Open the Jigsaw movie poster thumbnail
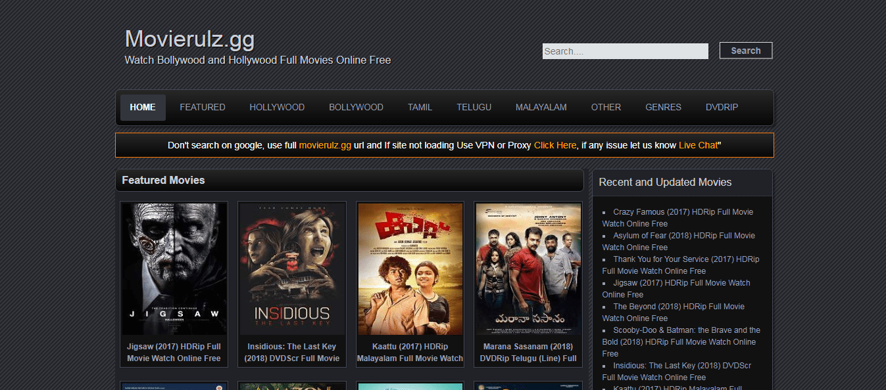Screen dimensions: 886x390 pyautogui.click(x=174, y=269)
